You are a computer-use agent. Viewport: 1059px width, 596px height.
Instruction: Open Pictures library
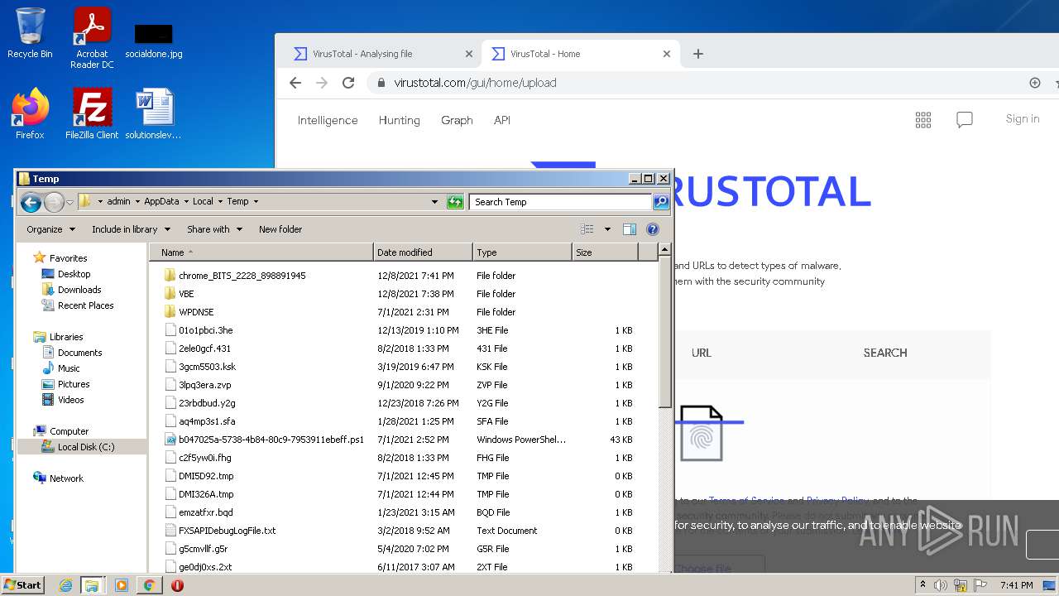click(x=73, y=384)
